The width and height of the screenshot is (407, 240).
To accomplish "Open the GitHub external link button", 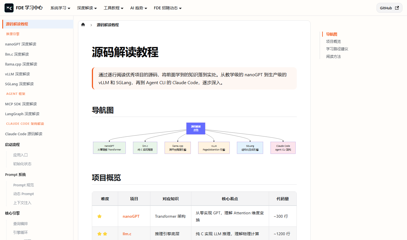I will pyautogui.click(x=389, y=8).
